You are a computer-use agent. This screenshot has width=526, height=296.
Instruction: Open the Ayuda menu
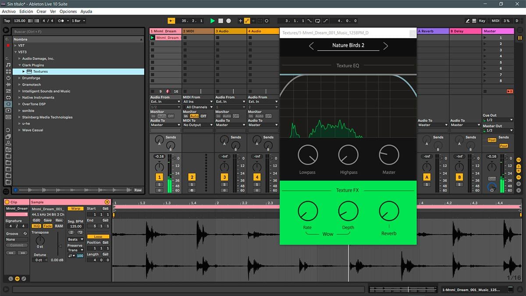coord(86,11)
